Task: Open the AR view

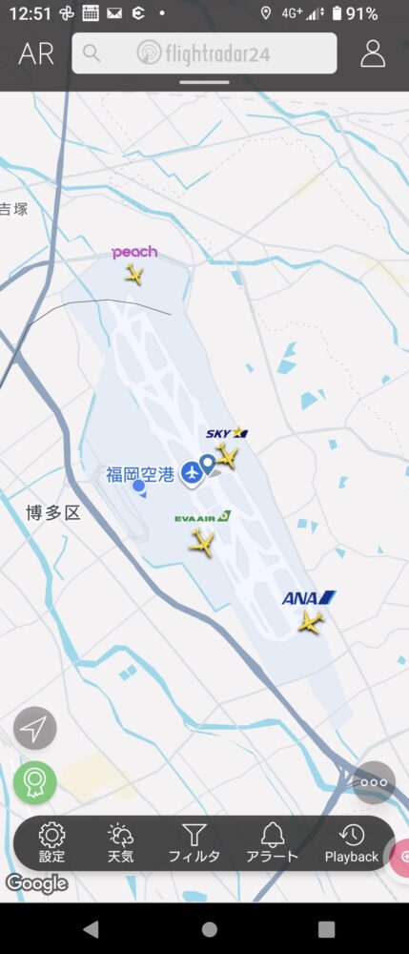Action: 36,53
